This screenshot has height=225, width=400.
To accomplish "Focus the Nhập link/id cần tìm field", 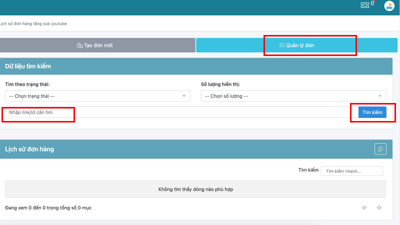I will [175, 112].
